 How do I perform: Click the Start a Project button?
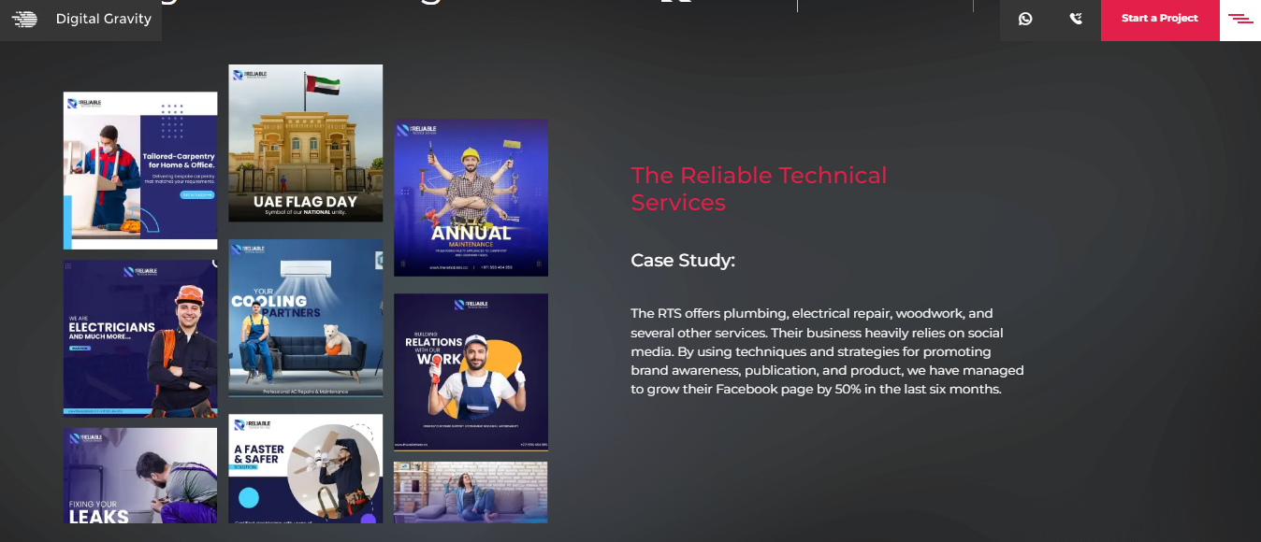[x=1160, y=19]
